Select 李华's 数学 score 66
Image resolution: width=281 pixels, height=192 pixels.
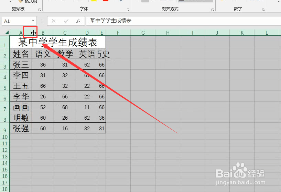click(65, 96)
